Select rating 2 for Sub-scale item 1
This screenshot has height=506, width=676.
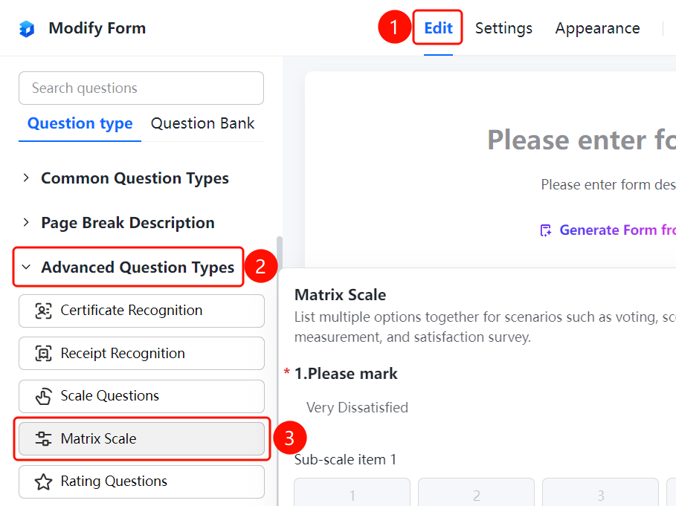pyautogui.click(x=476, y=492)
